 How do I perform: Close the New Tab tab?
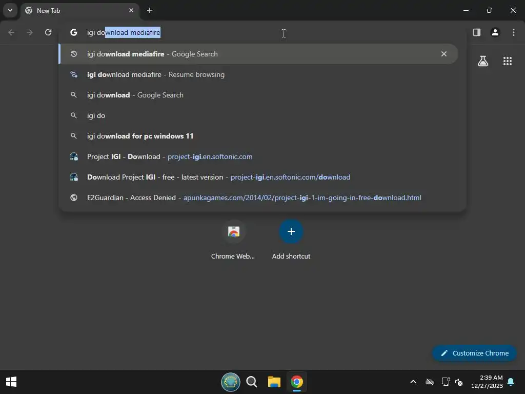pyautogui.click(x=131, y=10)
